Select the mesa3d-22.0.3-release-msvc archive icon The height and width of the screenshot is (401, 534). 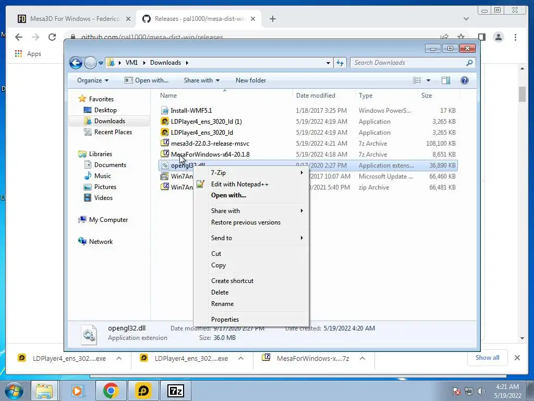tap(165, 143)
